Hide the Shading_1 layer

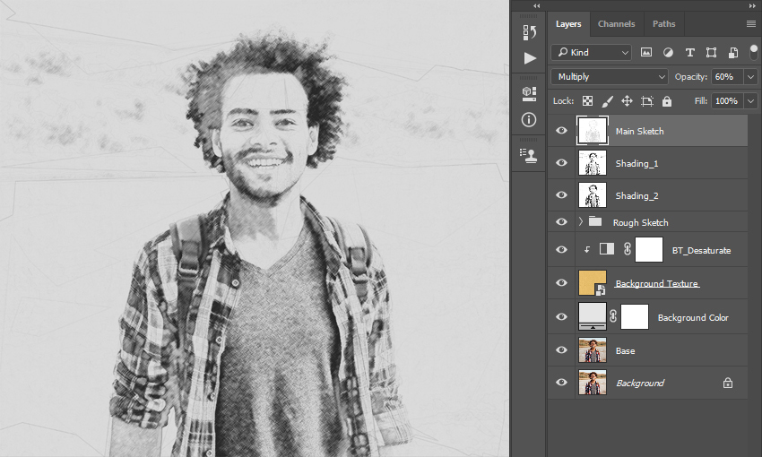click(x=561, y=163)
